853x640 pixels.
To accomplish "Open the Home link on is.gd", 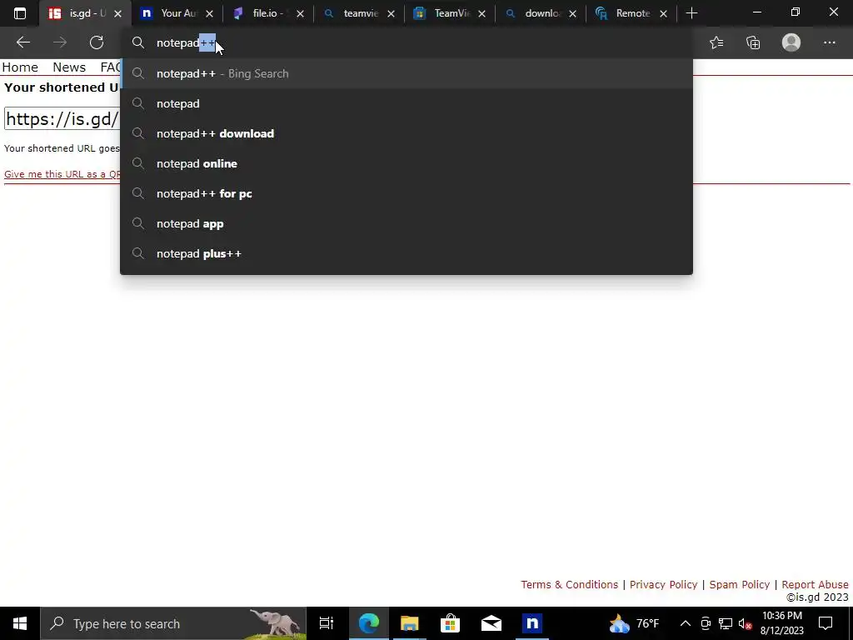I will pos(20,67).
